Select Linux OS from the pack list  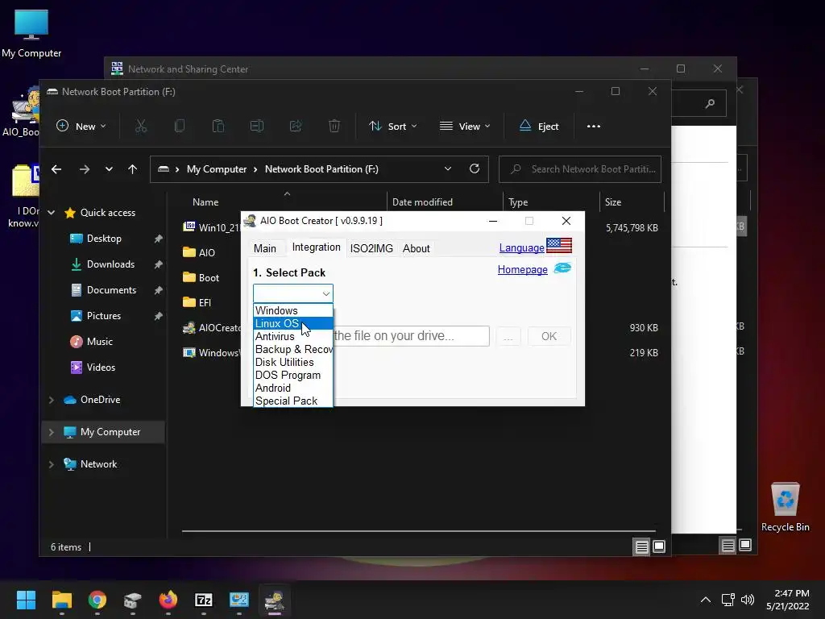click(292, 323)
